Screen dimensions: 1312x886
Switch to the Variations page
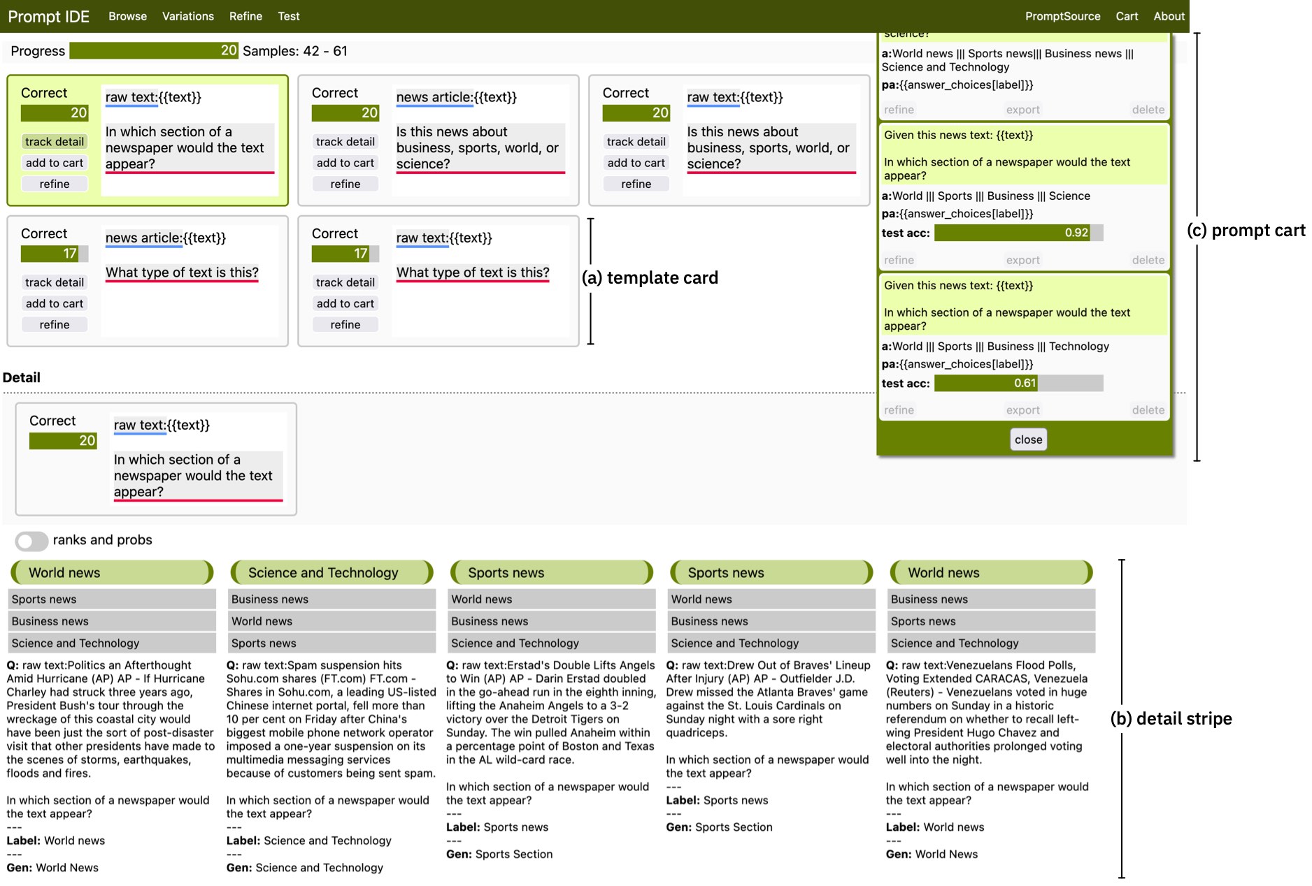click(x=187, y=16)
